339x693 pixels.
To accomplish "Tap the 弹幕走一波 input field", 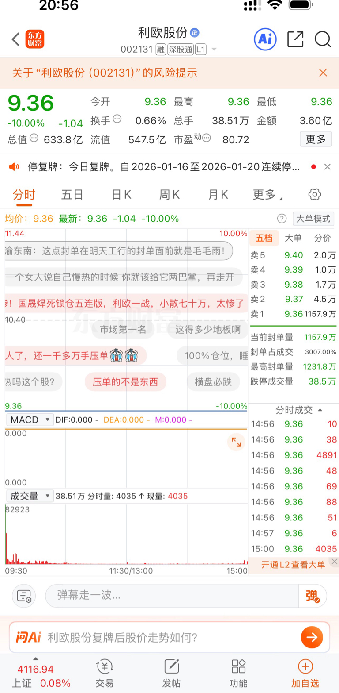I will [x=172, y=596].
